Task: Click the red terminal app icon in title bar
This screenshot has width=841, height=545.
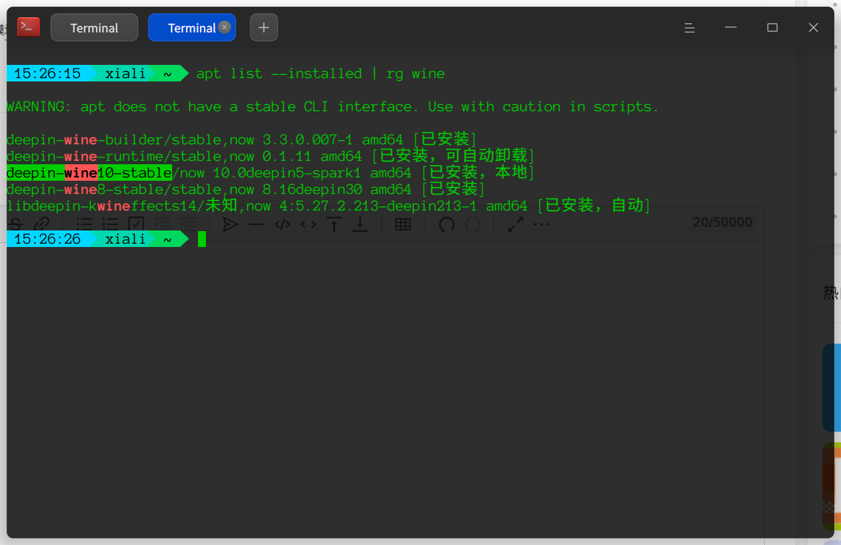Action: pyautogui.click(x=28, y=27)
